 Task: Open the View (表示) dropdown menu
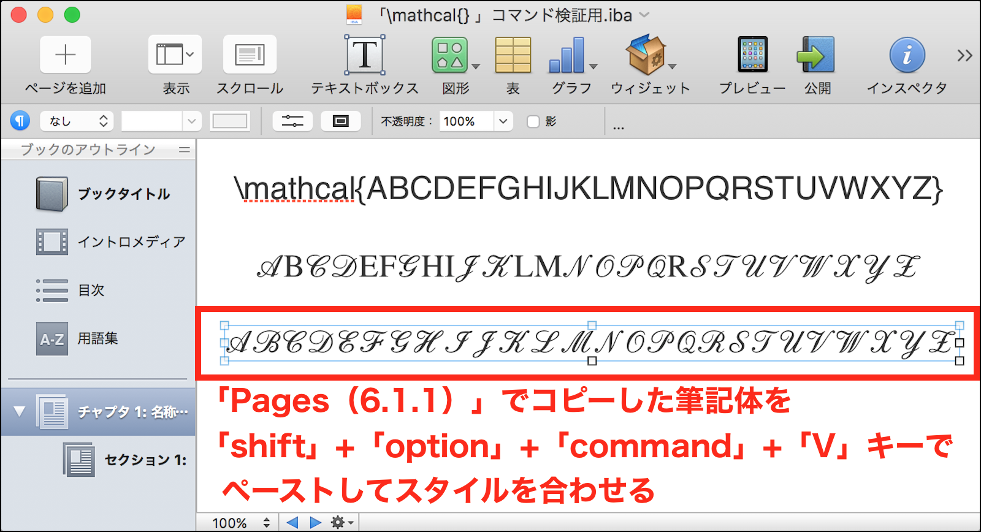175,55
